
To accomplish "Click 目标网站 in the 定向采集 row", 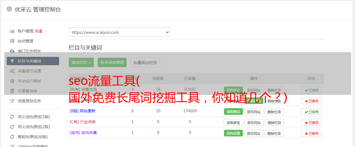I will coord(254,133).
